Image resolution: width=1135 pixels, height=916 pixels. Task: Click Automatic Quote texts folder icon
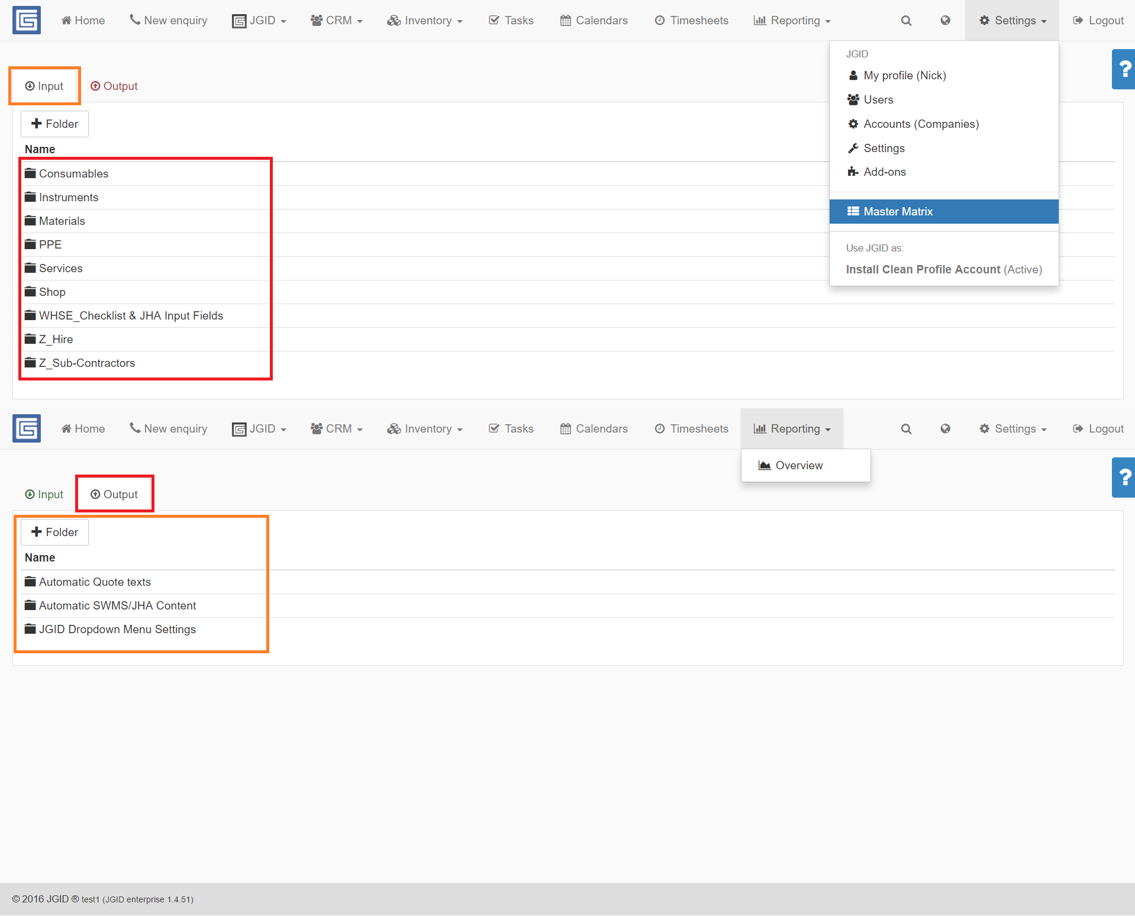30,581
